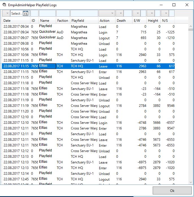Open the N/S comparison operator dropdown
Screen dimensions: 194x197
(165, 13)
